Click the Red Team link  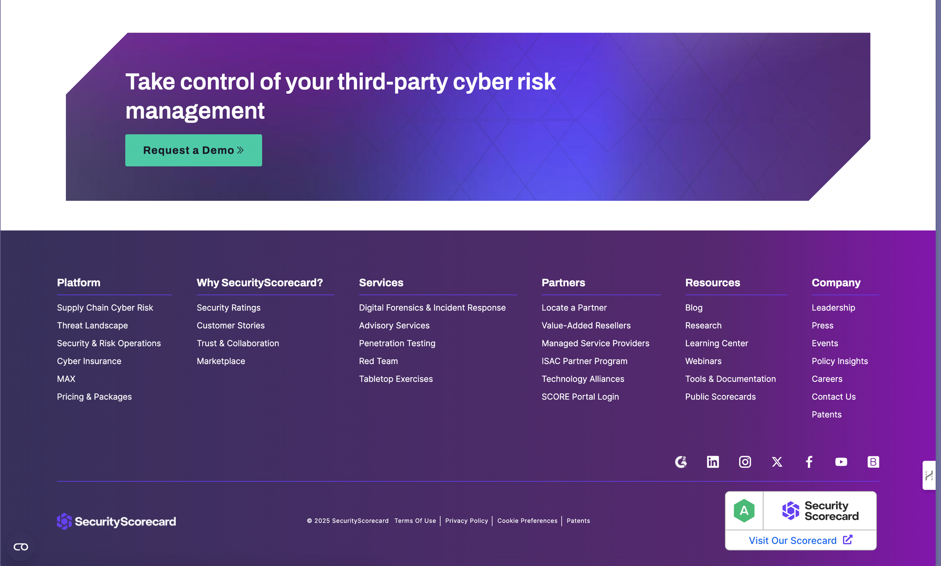(378, 361)
